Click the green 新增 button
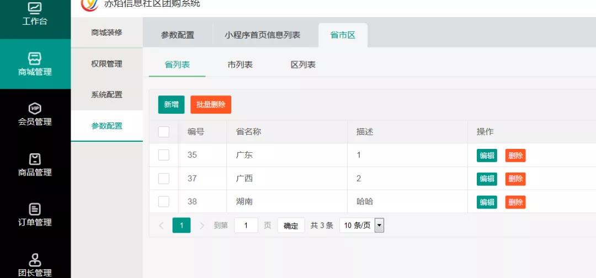The width and height of the screenshot is (596, 278). pyautogui.click(x=171, y=104)
